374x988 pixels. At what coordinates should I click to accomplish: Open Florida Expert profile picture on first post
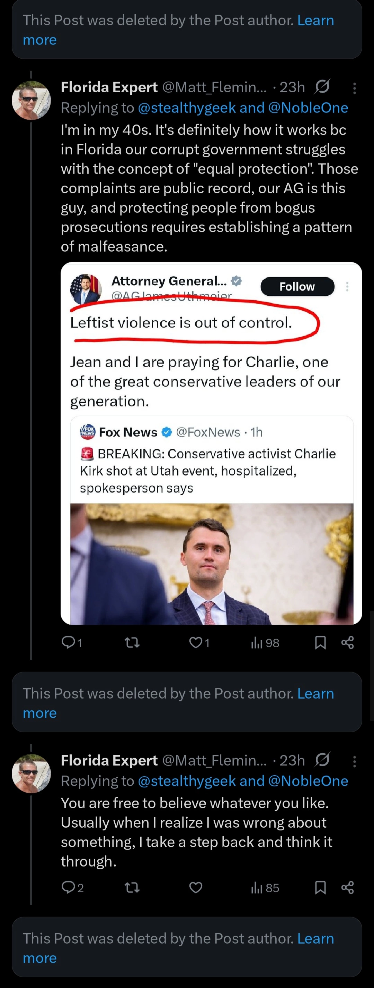tap(32, 101)
